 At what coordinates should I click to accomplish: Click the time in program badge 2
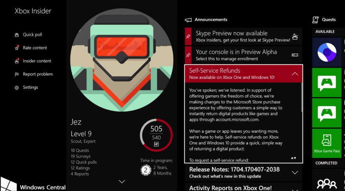[145, 170]
